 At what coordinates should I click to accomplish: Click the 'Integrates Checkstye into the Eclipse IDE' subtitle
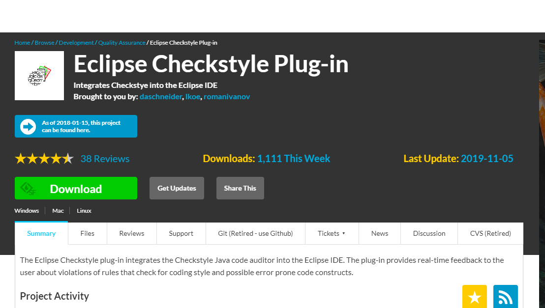pos(146,85)
